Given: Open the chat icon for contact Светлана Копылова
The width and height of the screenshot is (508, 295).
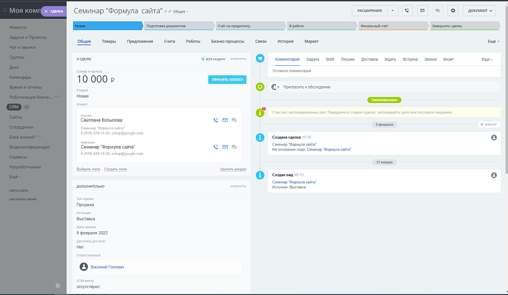Looking at the screenshot, I should (234, 120).
